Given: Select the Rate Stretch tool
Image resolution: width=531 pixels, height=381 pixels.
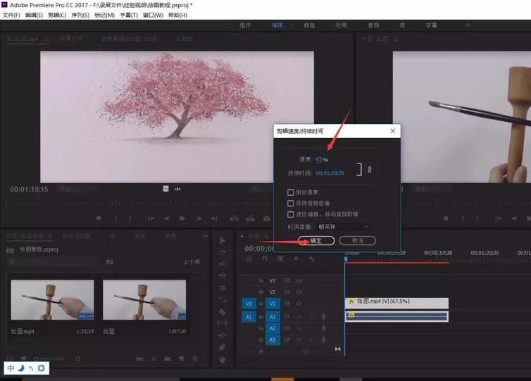Looking at the screenshot, I should 222,299.
